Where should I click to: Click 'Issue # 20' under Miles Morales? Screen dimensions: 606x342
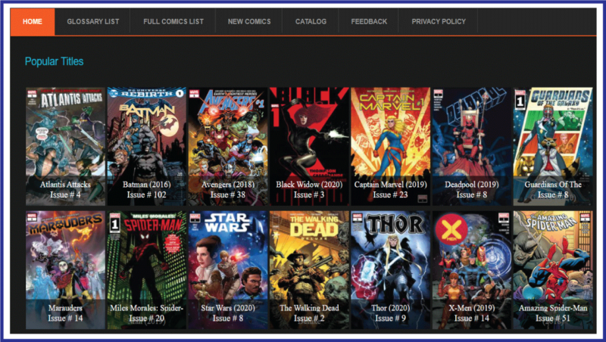(x=146, y=318)
